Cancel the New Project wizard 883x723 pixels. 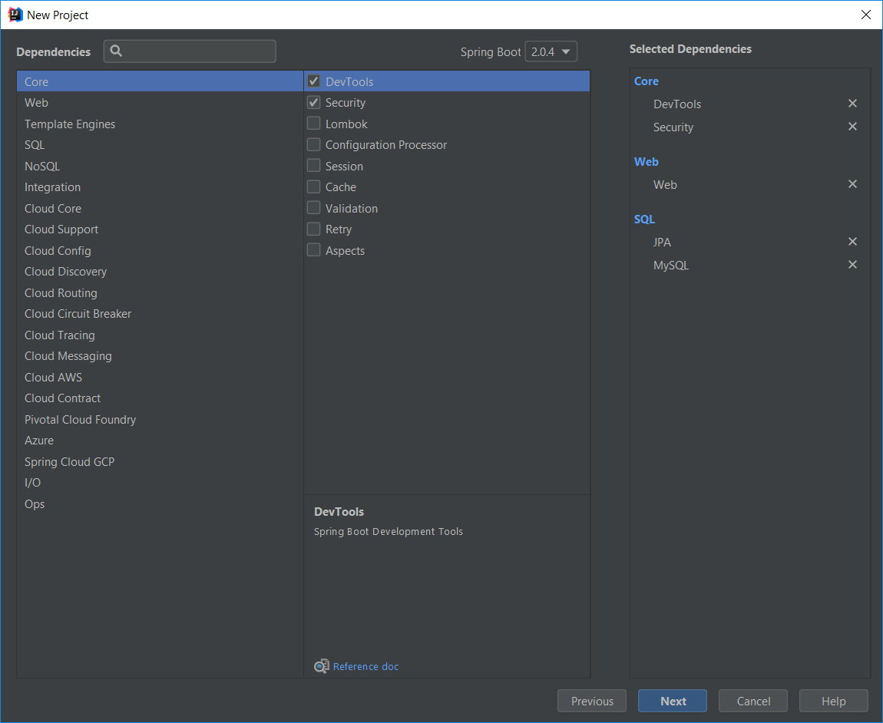point(753,701)
